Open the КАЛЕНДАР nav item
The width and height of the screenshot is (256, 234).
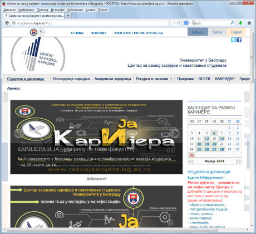[225, 79]
